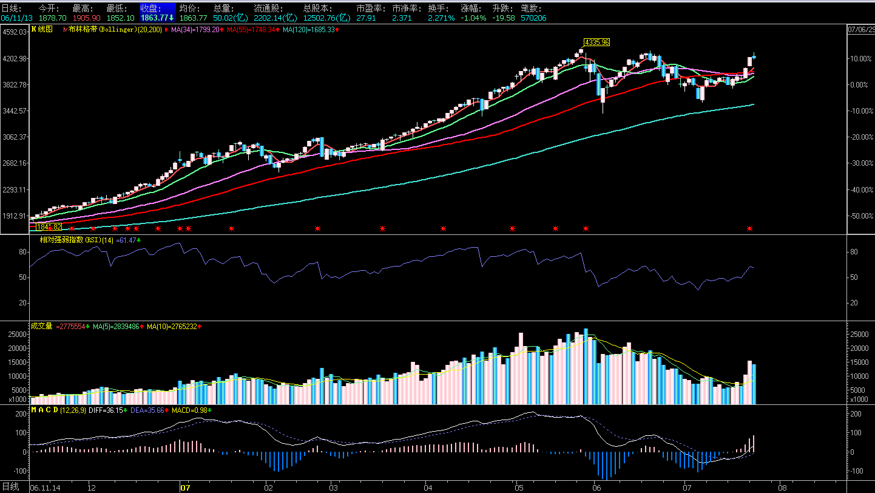Click the 3442.57 price axis label
This screenshot has height=493, width=875.
[x=15, y=111]
